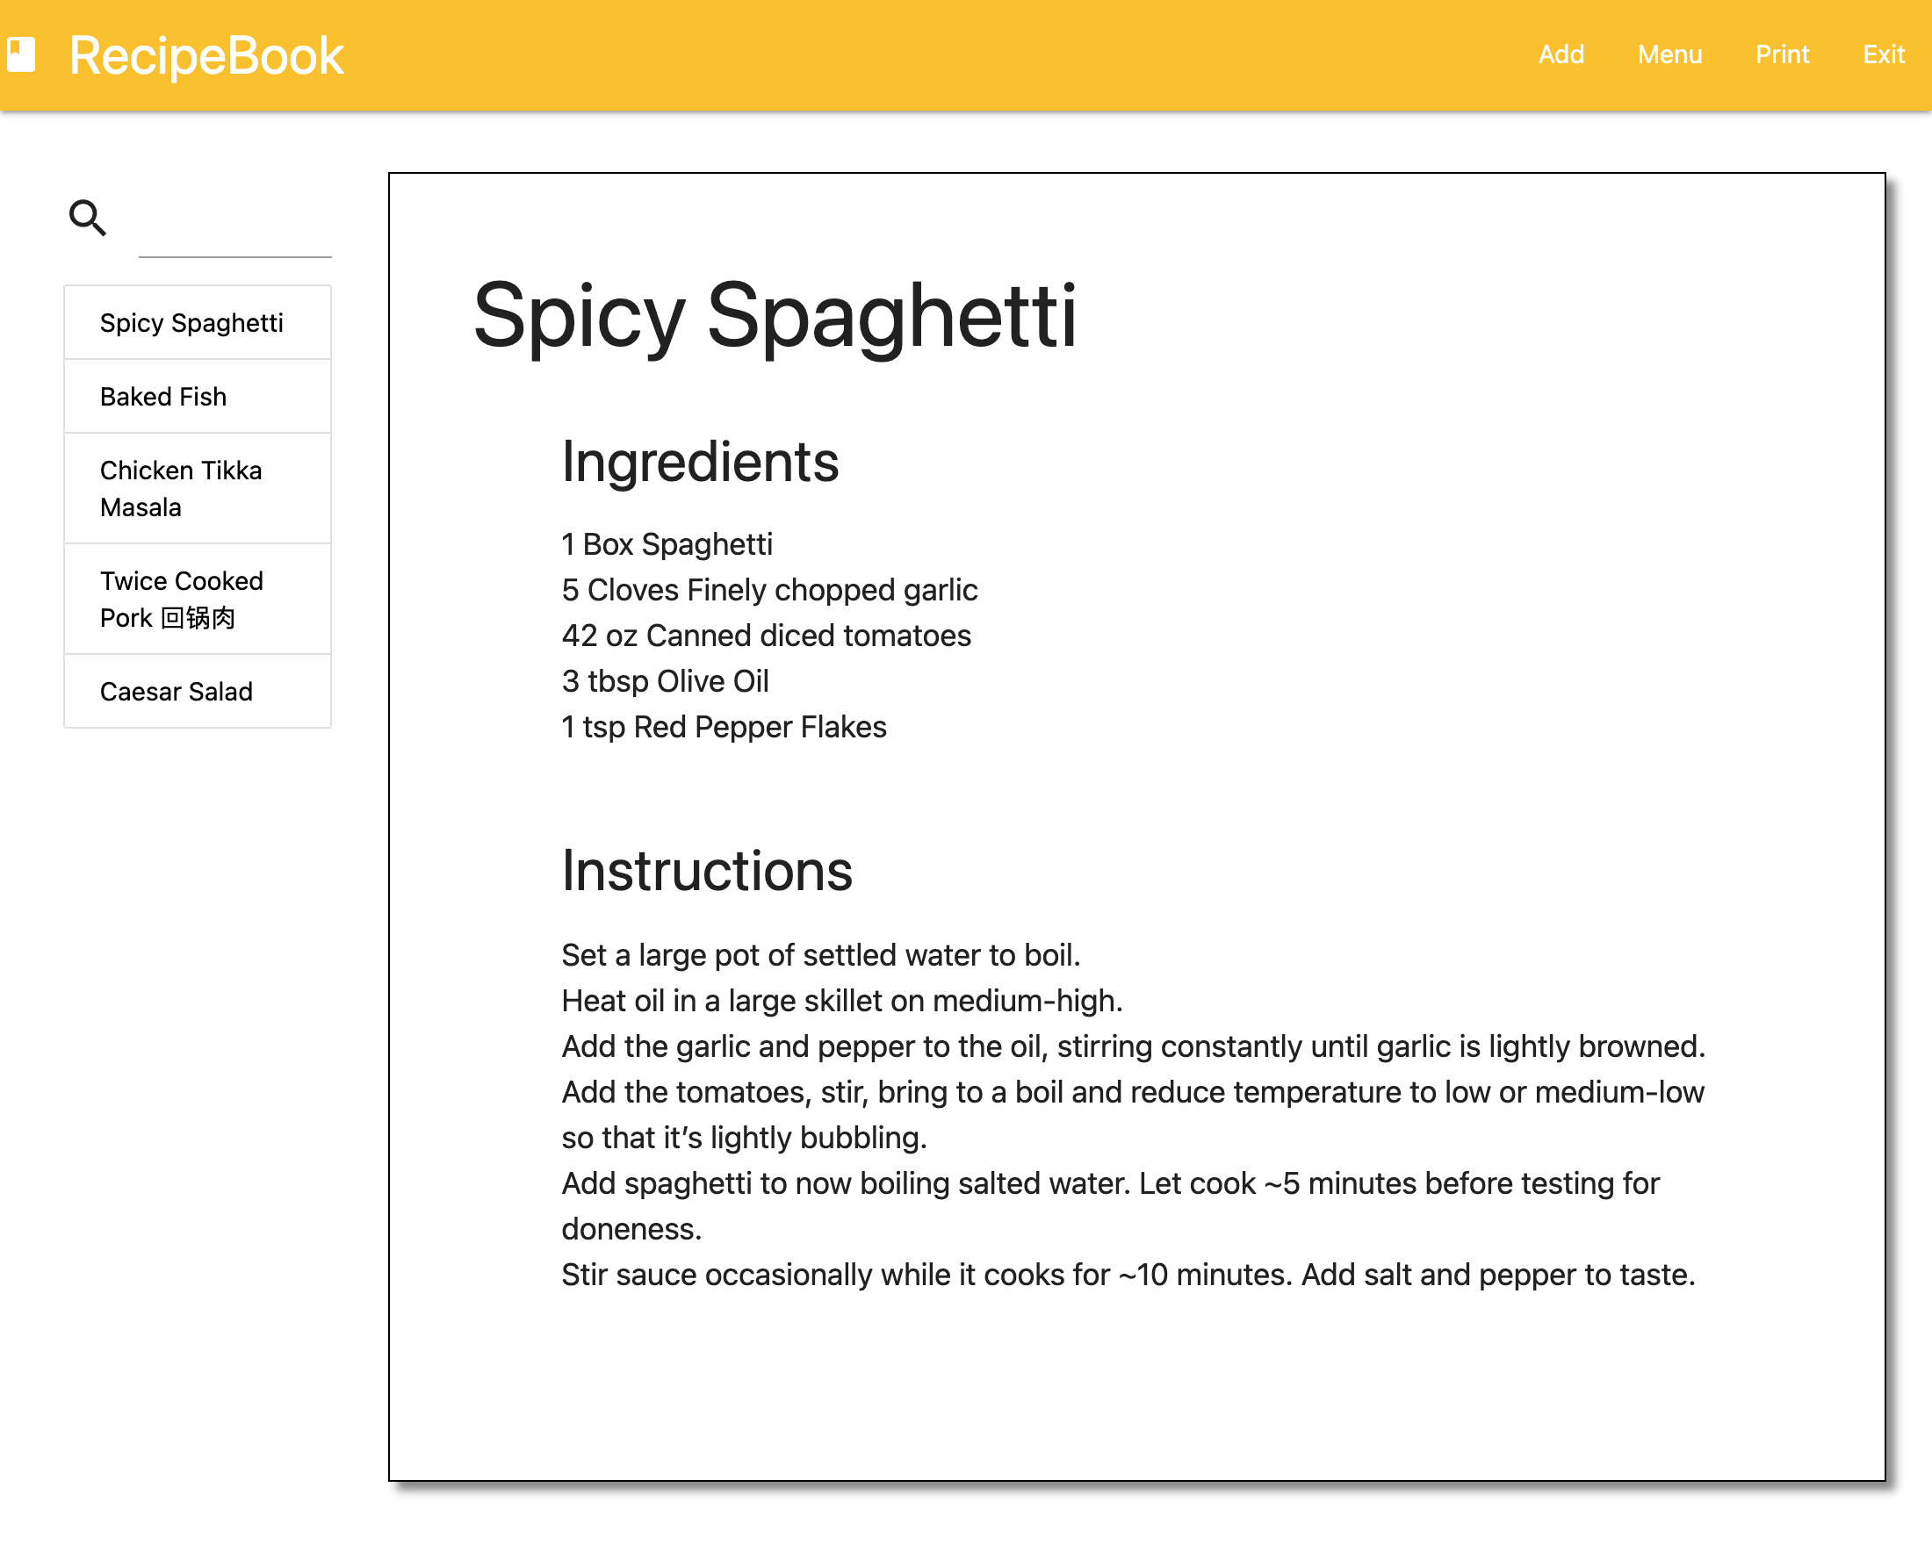Click the Spicy Spaghetti recipe heading
The height and width of the screenshot is (1545, 1932).
[775, 315]
